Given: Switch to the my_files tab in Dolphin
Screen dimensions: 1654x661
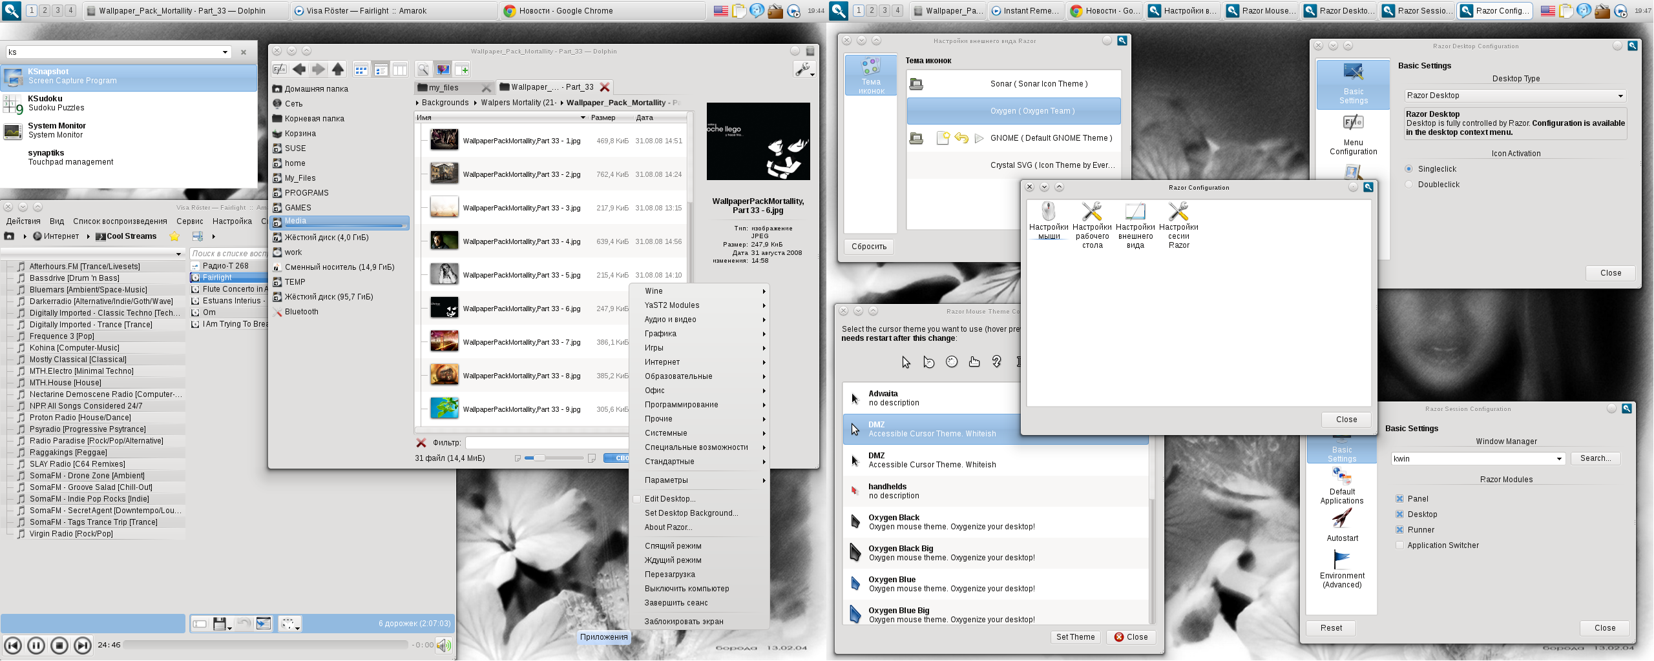Looking at the screenshot, I should point(445,87).
